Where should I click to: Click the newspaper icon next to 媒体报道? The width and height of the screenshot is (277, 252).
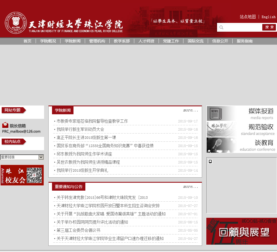tap(215, 113)
